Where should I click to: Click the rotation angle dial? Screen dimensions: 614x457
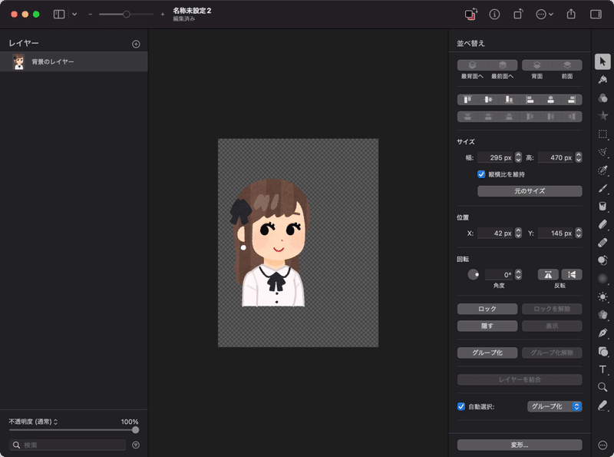tap(473, 274)
